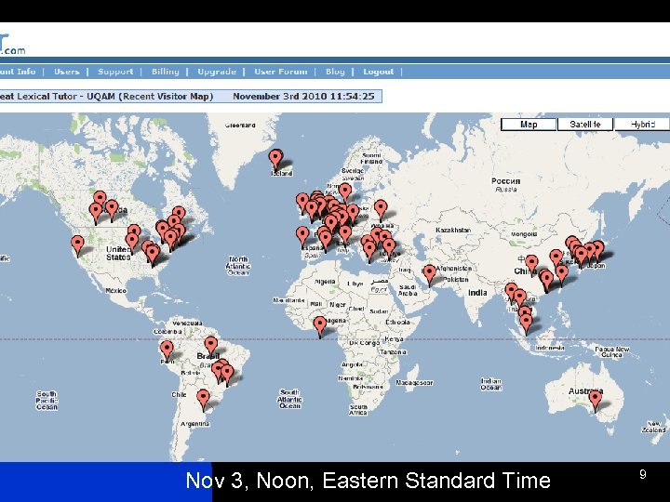Select the map pin in Australia
The image size is (670, 502).
tap(596, 402)
